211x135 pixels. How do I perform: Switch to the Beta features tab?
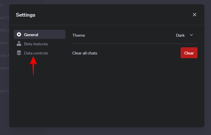(36, 44)
